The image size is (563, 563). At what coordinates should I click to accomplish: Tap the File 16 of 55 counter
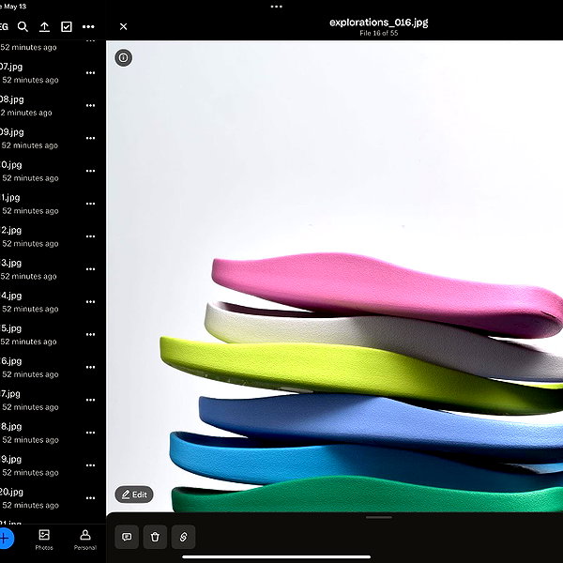[379, 33]
